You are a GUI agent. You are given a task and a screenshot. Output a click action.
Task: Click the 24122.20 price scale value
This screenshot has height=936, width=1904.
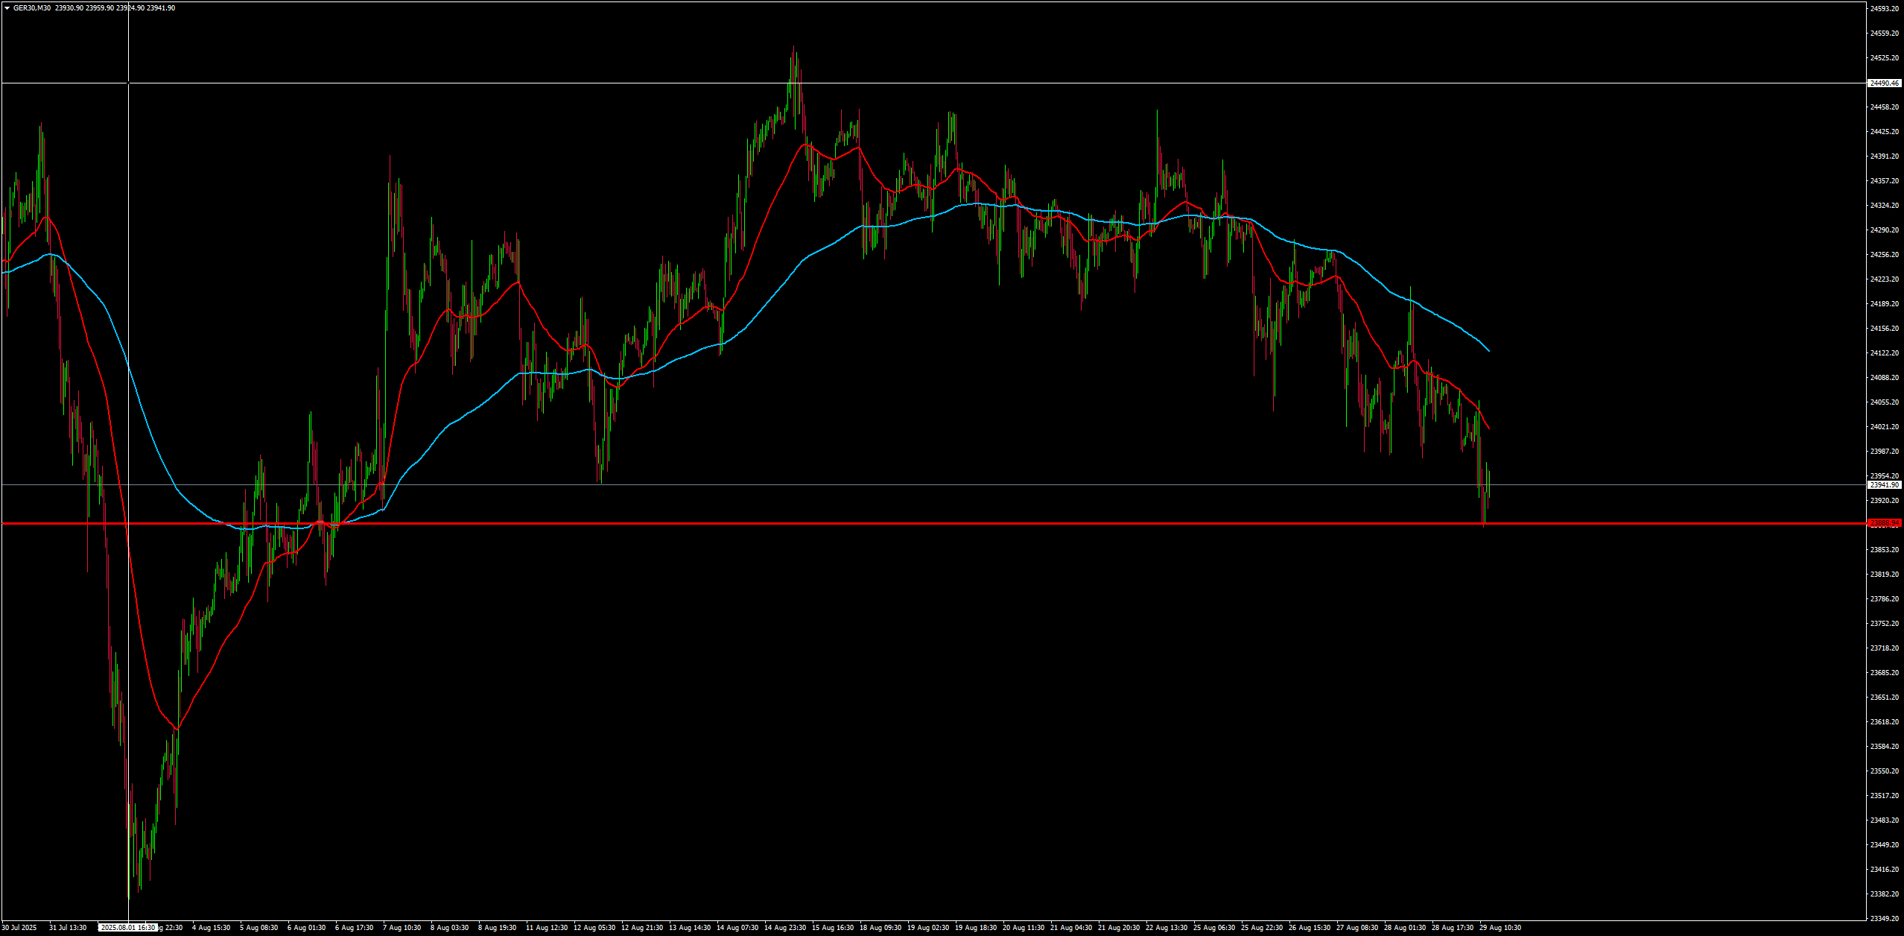1885,353
